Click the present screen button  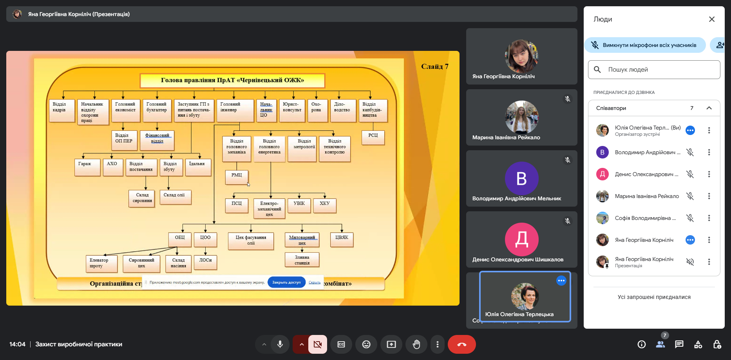click(391, 344)
